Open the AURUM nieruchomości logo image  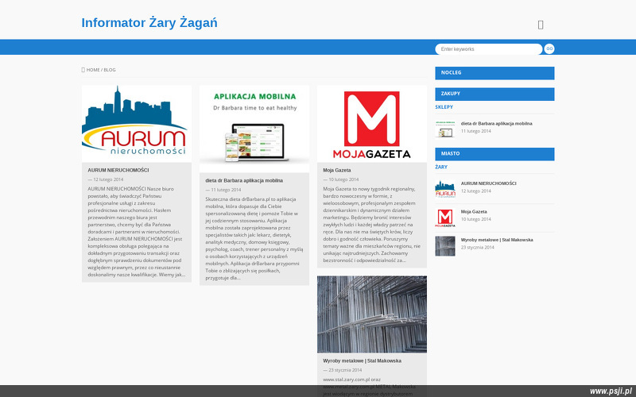click(136, 124)
